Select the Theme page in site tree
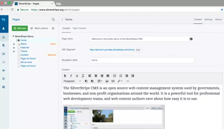Viewport: 224px width, 129px height. (x=24, y=51)
